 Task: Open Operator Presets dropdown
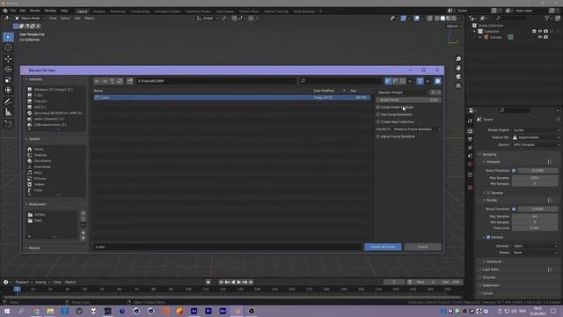403,92
